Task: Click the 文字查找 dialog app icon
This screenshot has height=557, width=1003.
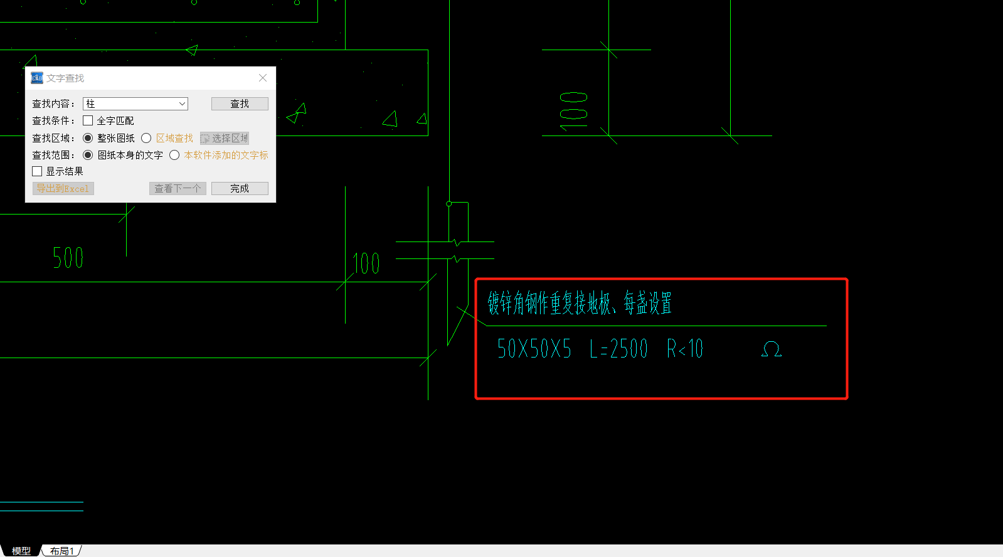Action: coord(37,78)
